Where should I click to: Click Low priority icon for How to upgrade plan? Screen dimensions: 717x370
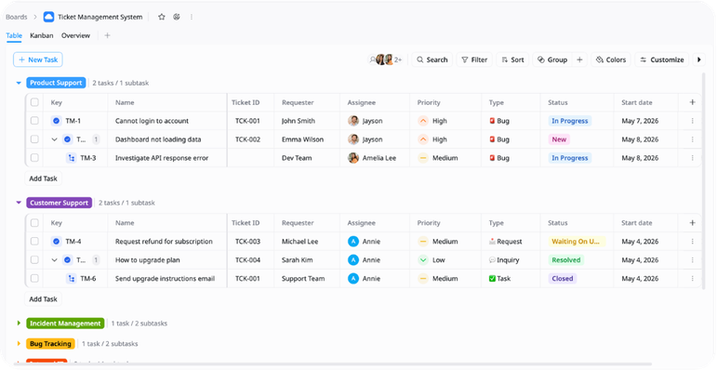tap(423, 259)
